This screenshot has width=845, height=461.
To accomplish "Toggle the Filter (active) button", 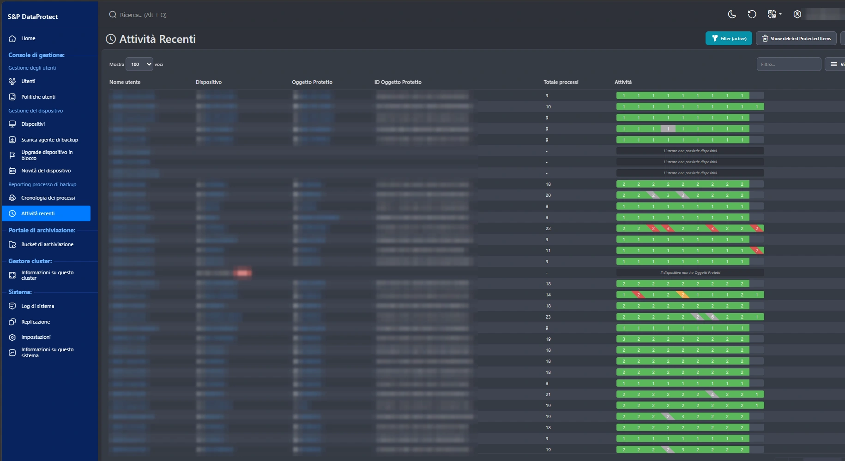I will [729, 38].
